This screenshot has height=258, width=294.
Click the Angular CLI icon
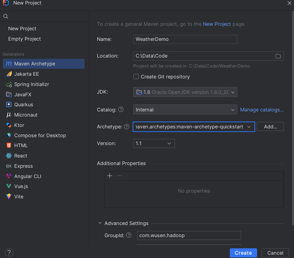[9, 176]
